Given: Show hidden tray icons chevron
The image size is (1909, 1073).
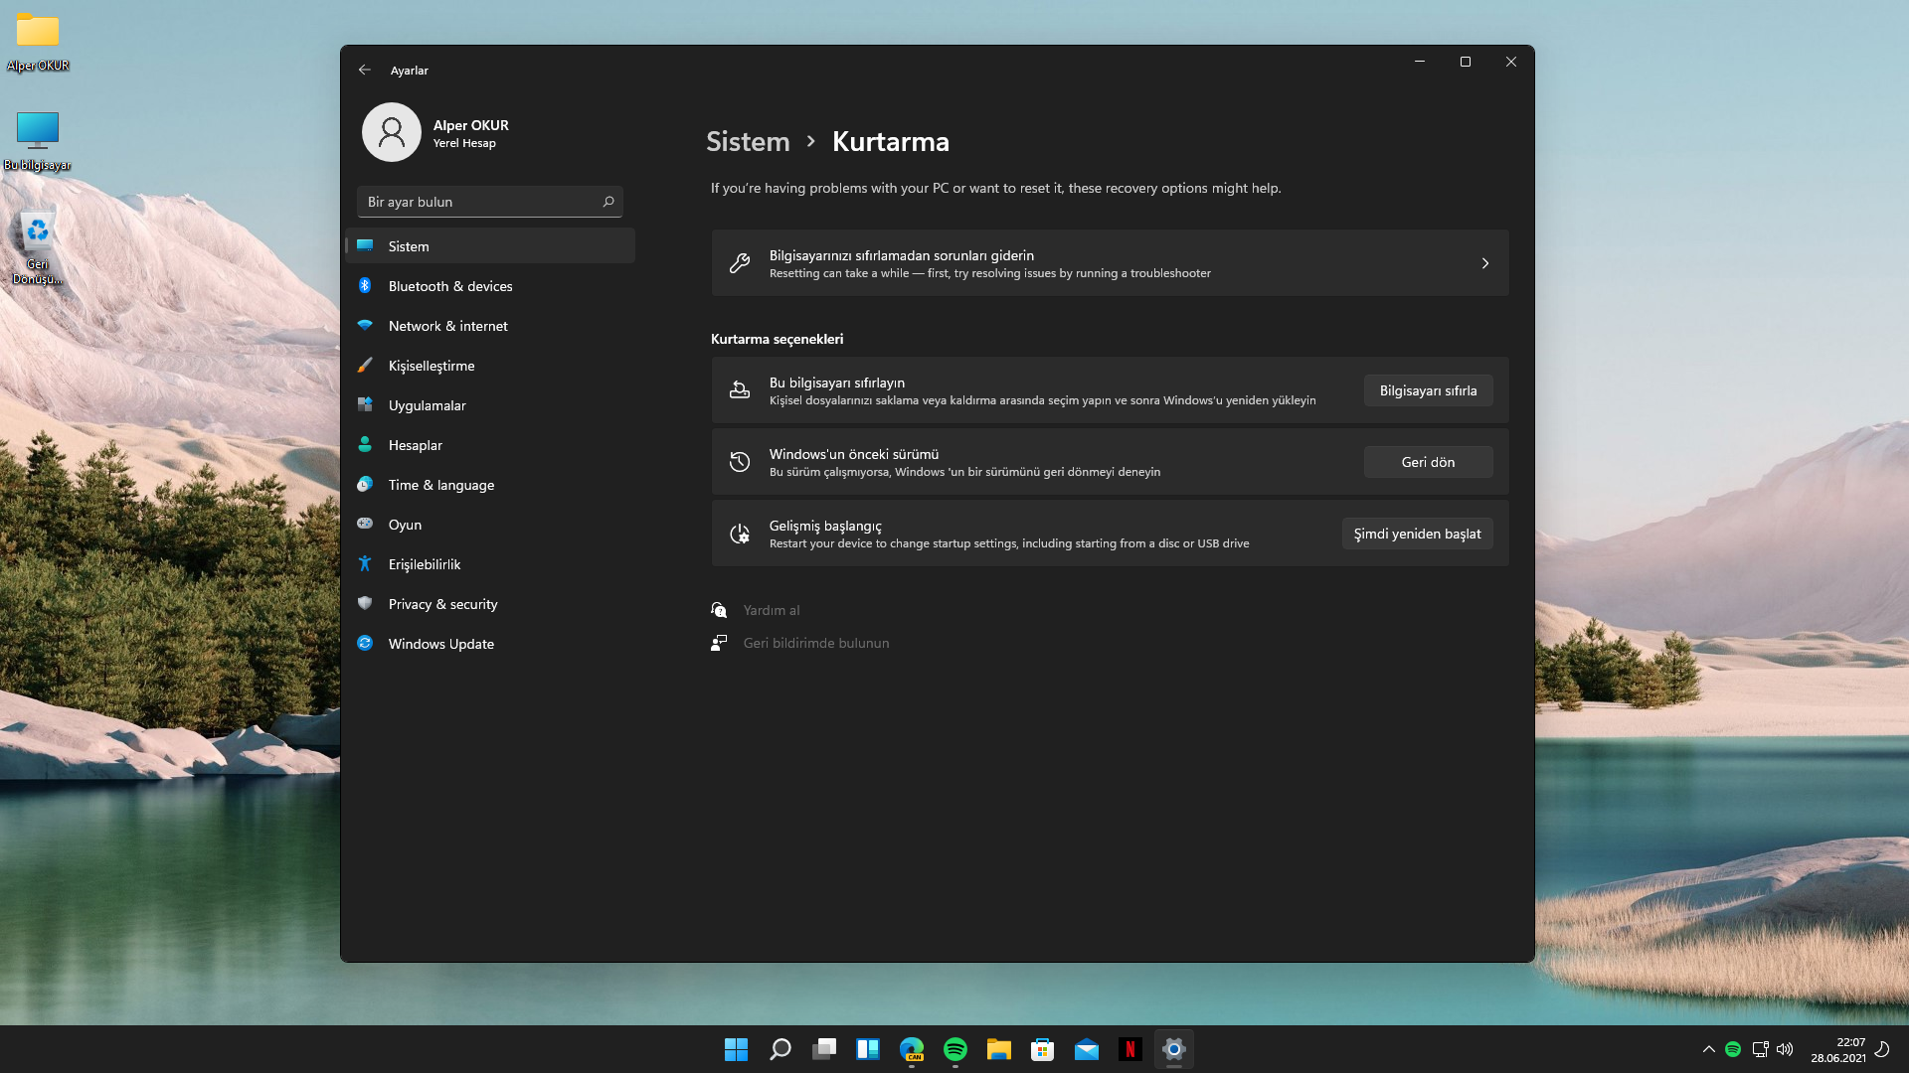Looking at the screenshot, I should (1708, 1049).
